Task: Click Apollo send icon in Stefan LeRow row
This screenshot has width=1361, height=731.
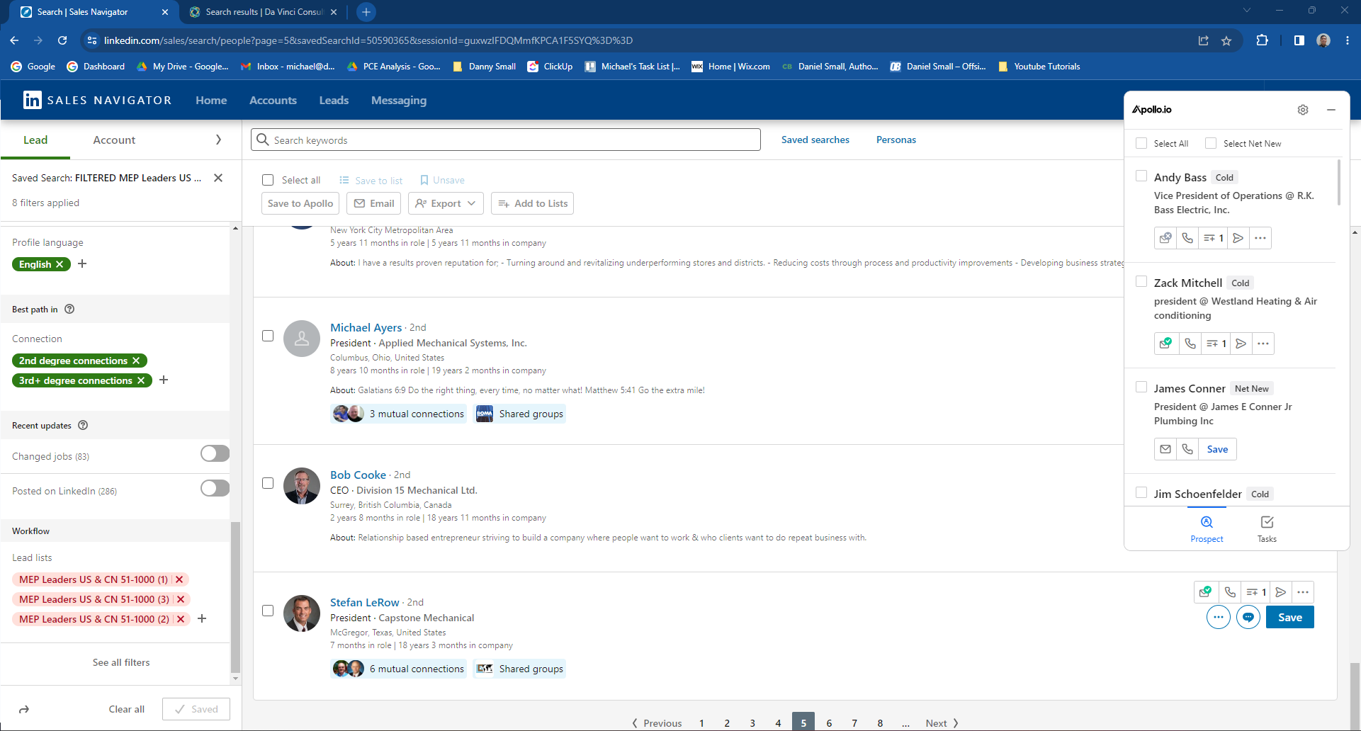Action: (1280, 591)
